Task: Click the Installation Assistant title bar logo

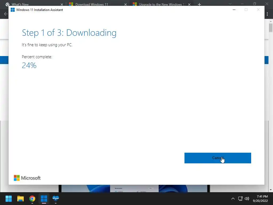Action: pyautogui.click(x=13, y=10)
